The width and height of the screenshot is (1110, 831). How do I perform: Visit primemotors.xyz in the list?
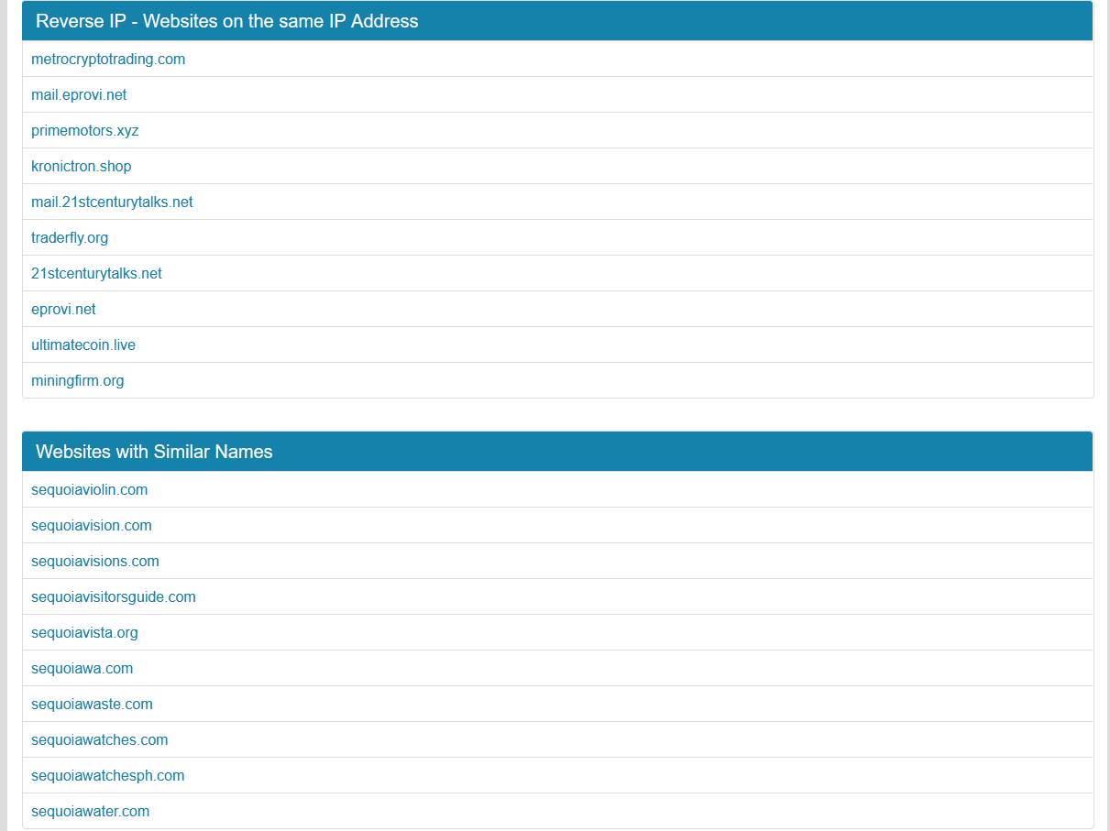tap(85, 130)
